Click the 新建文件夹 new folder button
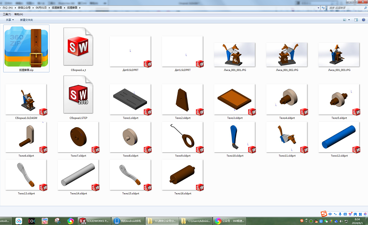This screenshot has height=225, width=368. [27, 20]
